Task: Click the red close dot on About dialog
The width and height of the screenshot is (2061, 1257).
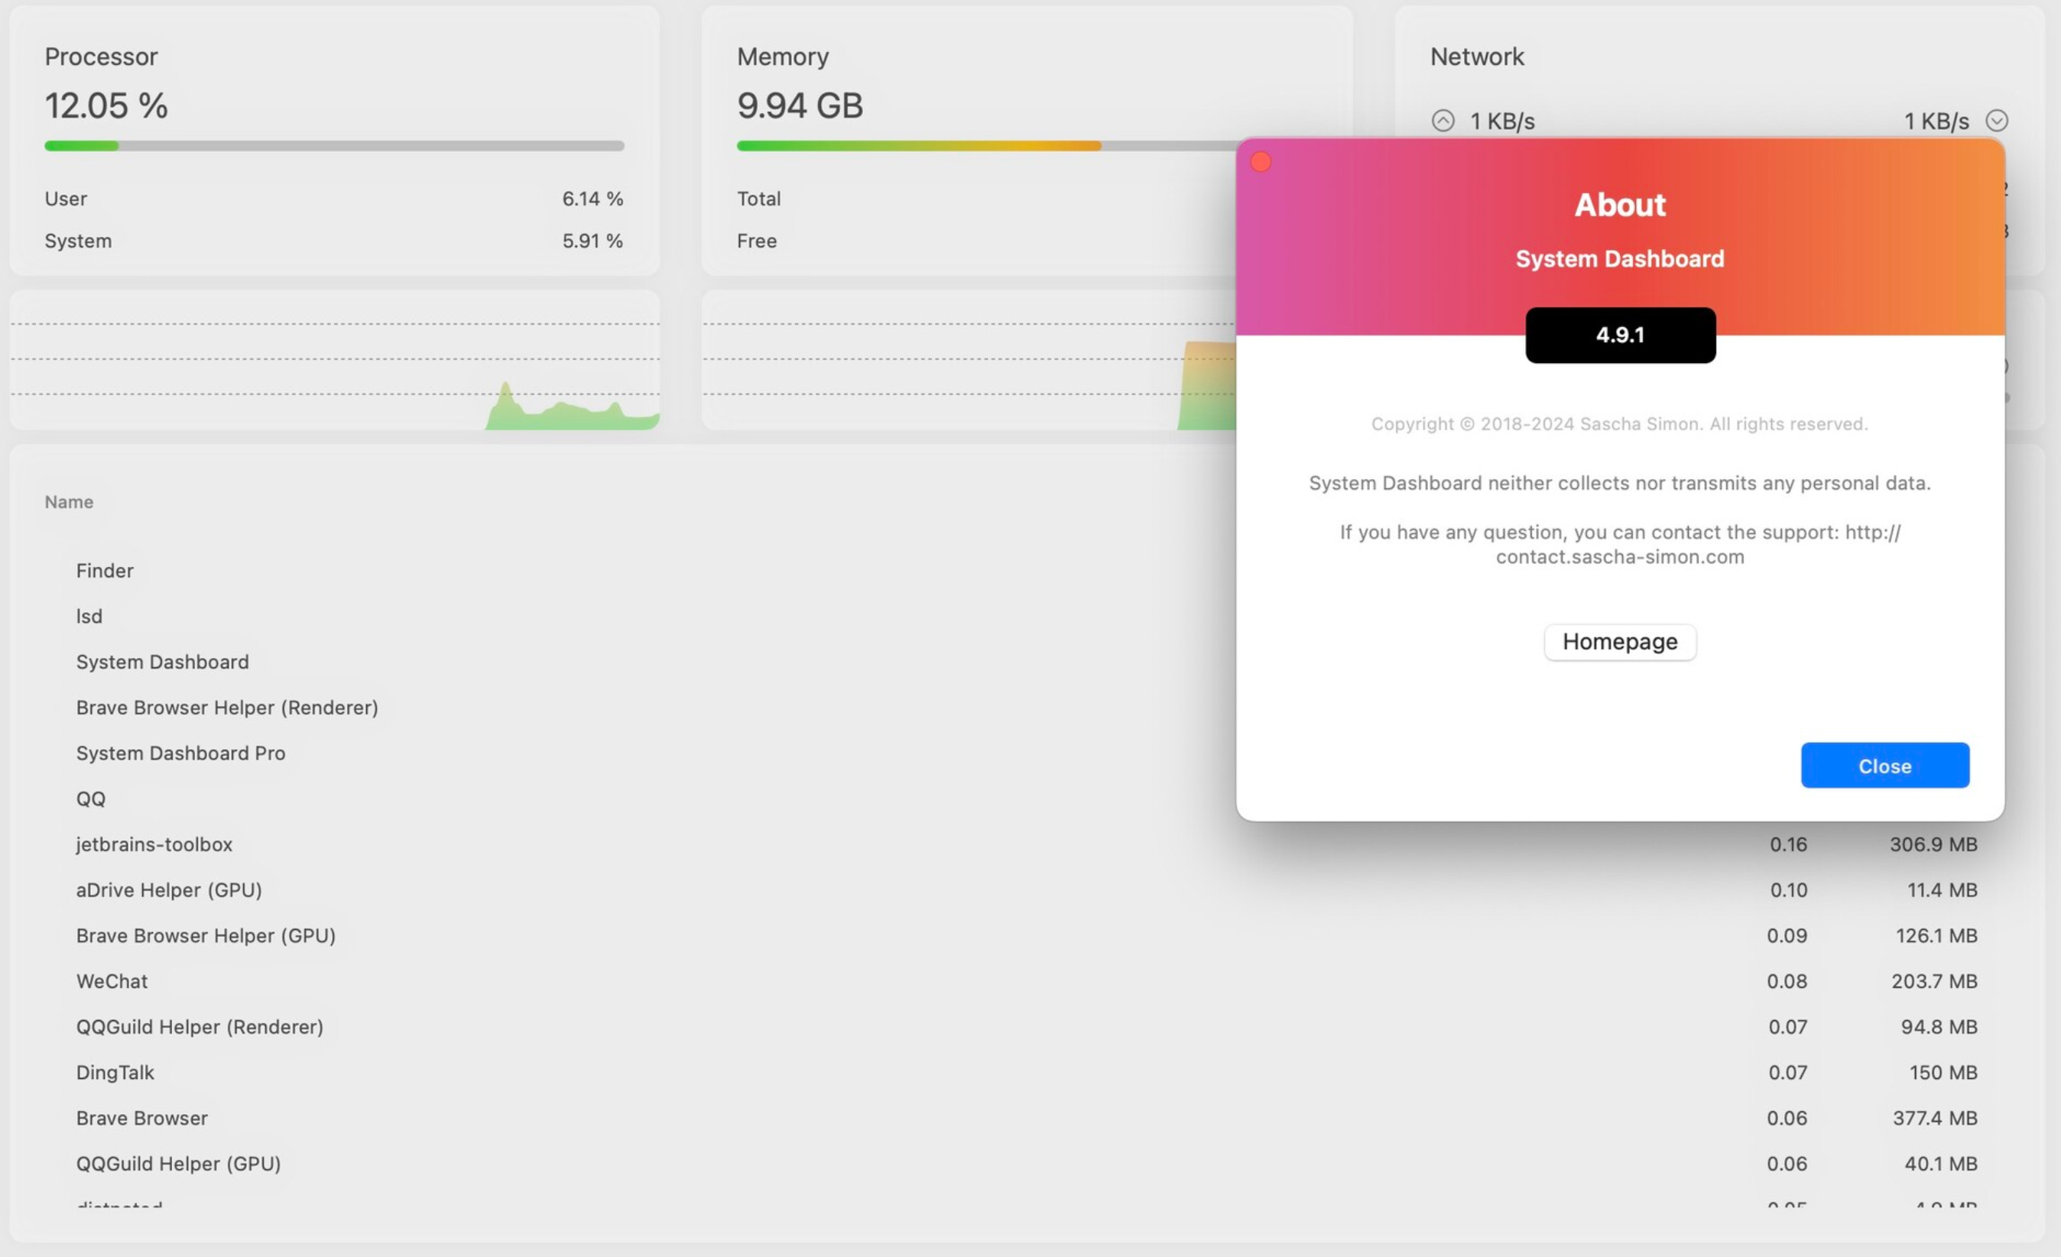Action: pyautogui.click(x=1261, y=161)
